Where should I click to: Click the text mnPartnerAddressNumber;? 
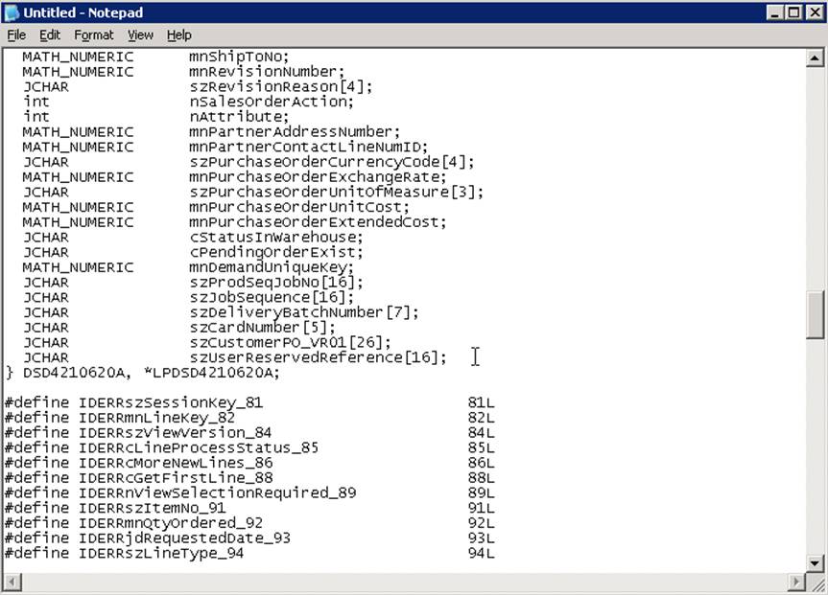point(295,131)
